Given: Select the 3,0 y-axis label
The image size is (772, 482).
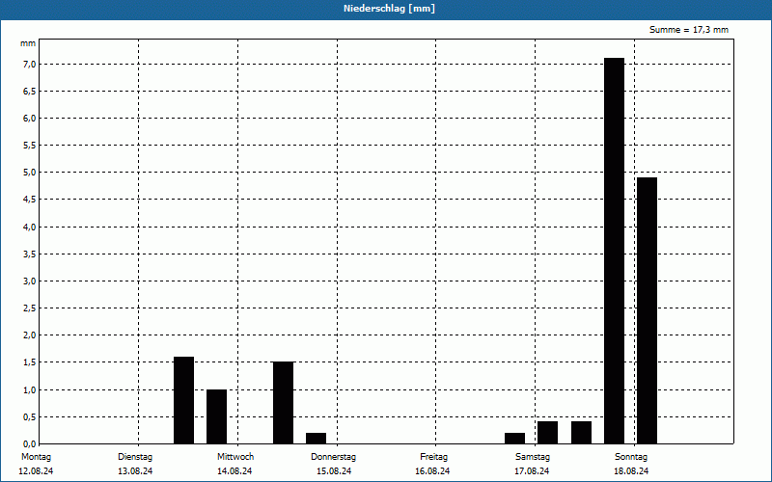Looking at the screenshot, I should pyautogui.click(x=29, y=281).
